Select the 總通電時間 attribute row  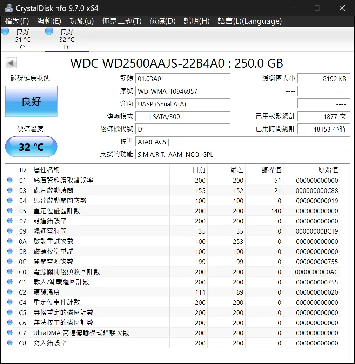click(x=173, y=231)
